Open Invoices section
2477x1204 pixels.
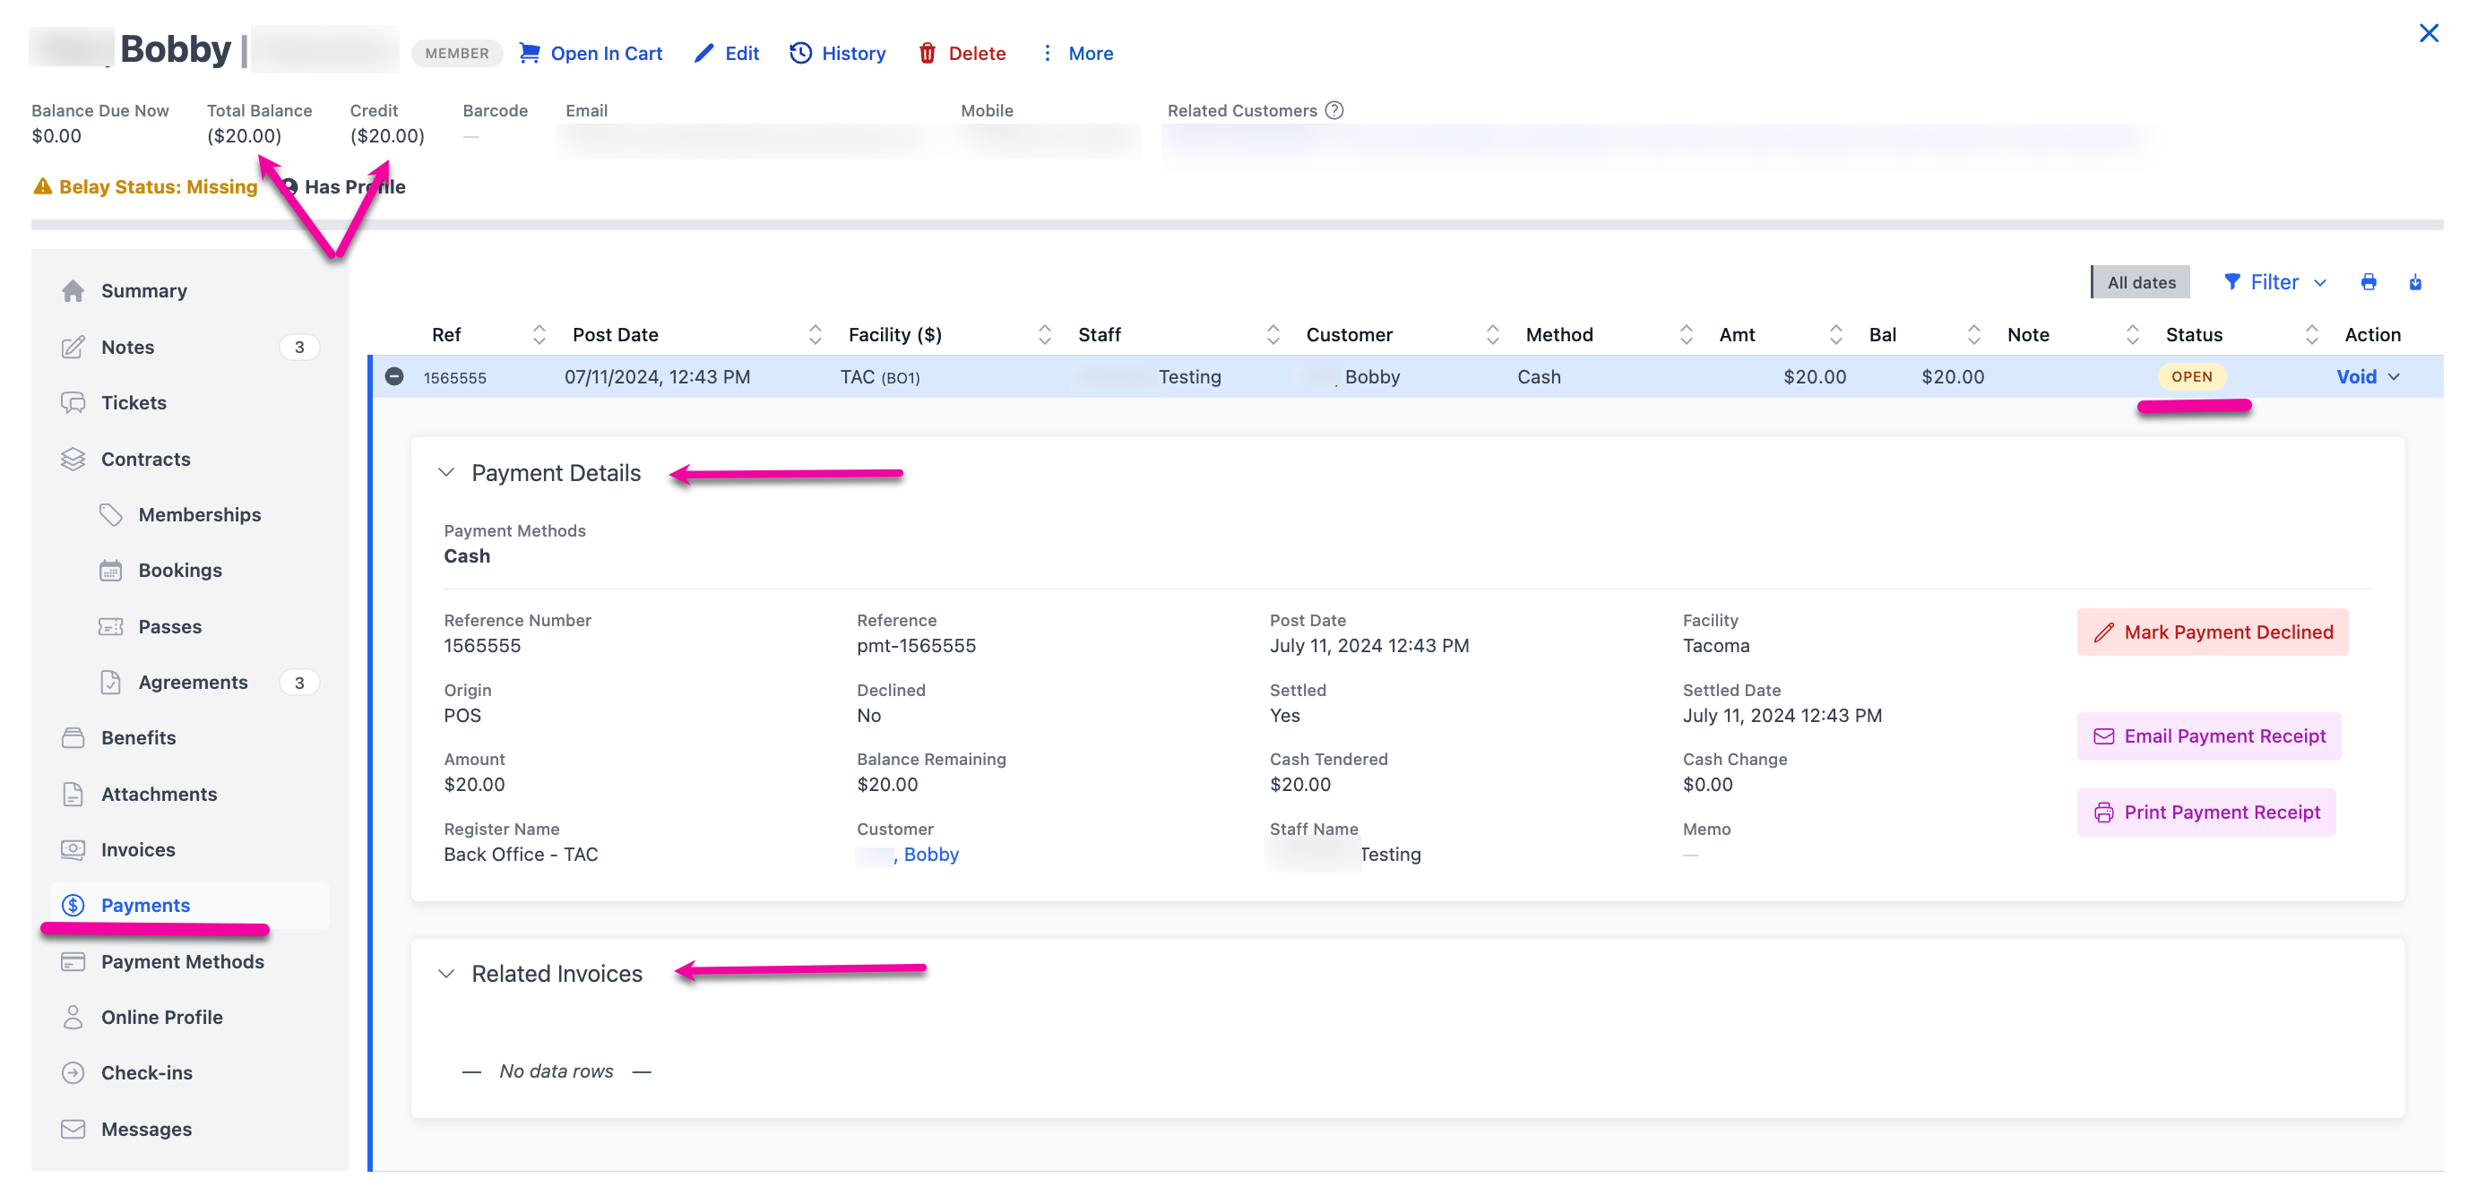[189, 849]
